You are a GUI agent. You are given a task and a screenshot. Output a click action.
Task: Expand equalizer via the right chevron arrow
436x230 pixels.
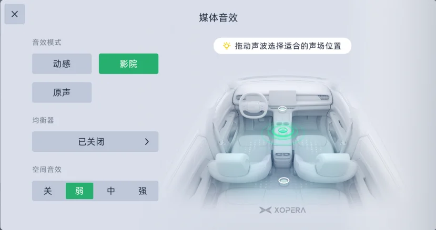click(x=147, y=142)
